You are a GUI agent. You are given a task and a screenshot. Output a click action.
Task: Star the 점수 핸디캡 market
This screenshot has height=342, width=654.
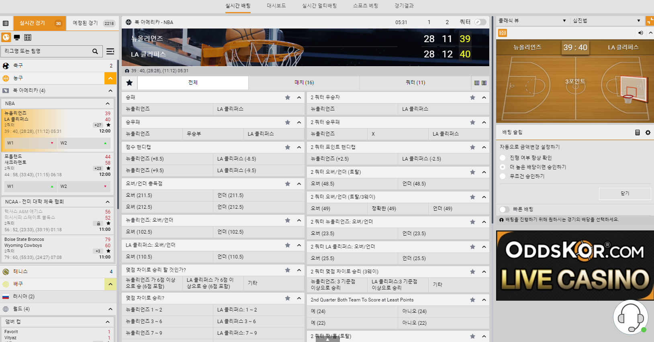288,147
